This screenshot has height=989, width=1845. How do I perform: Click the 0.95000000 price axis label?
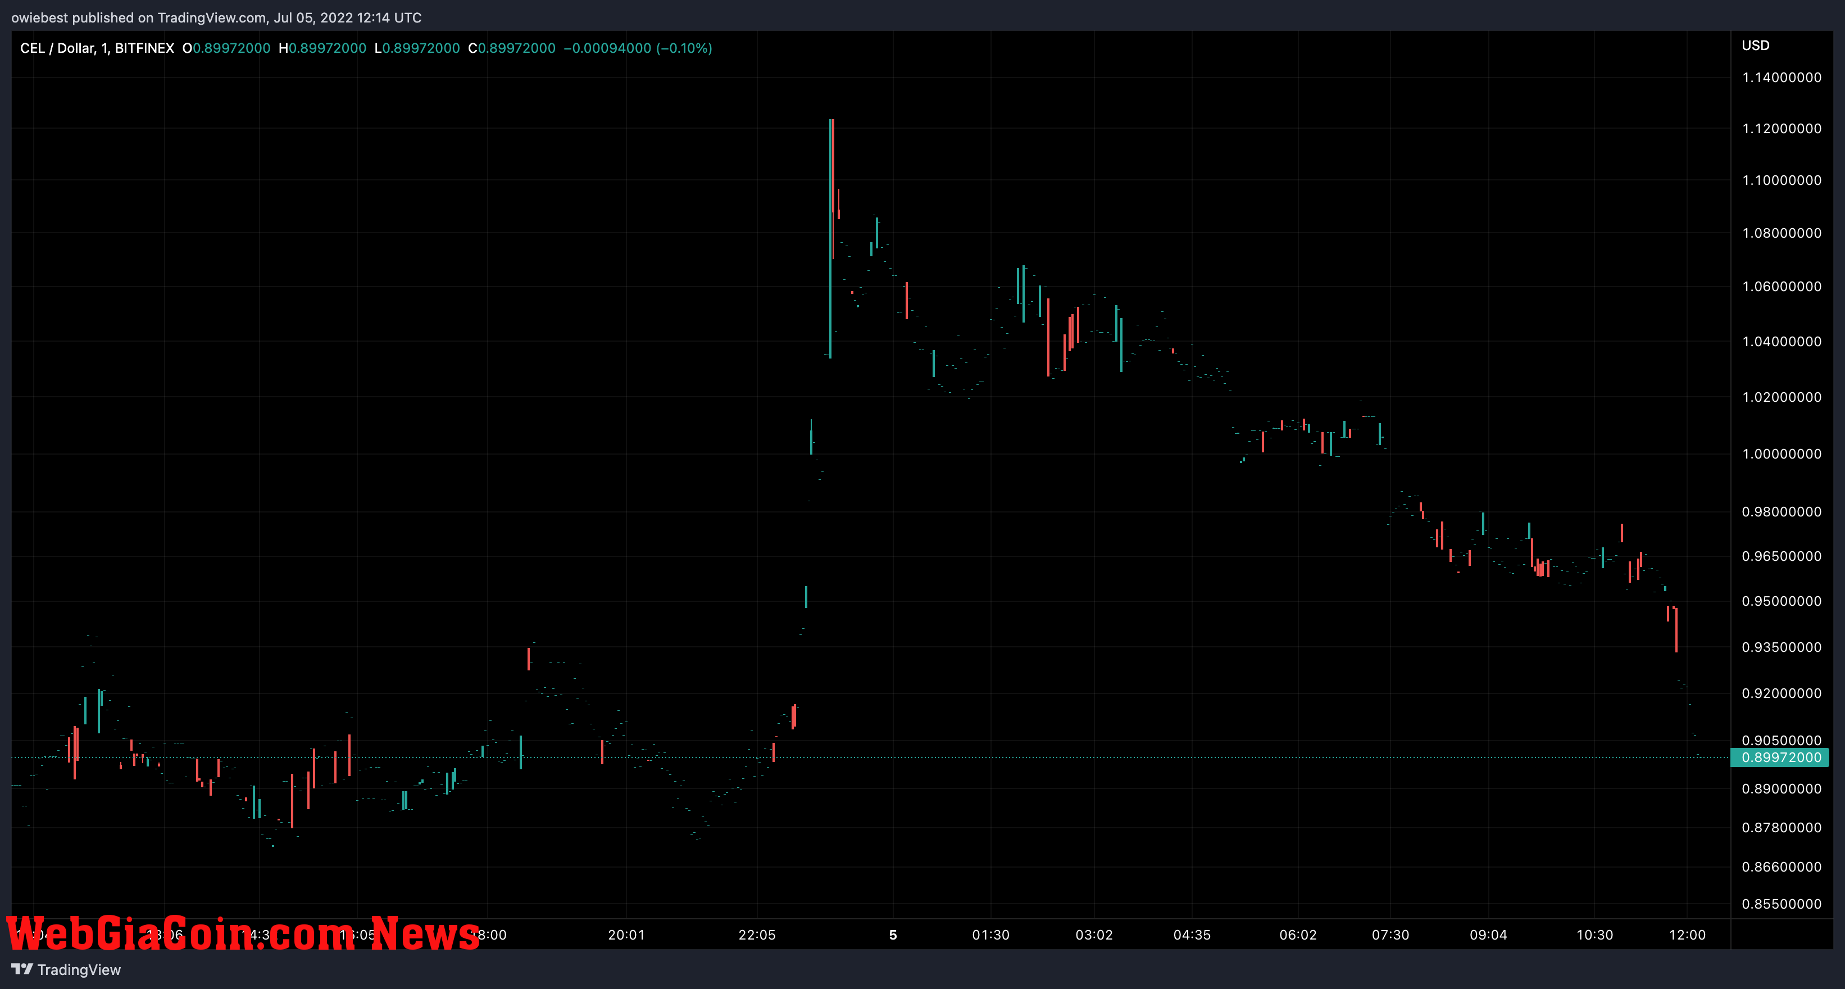[1782, 601]
